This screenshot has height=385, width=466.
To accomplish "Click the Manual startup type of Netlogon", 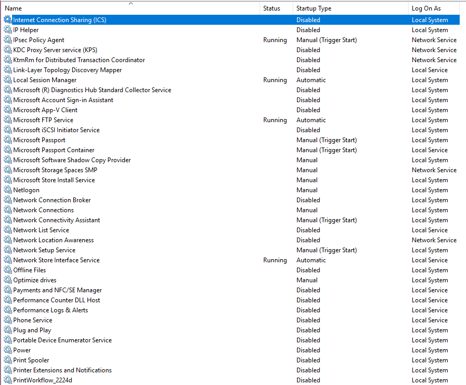I will [x=307, y=190].
